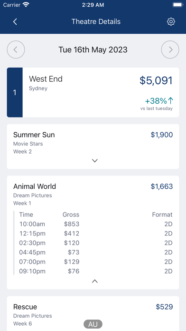Open the West End theatre card
The image size is (186, 331).
tap(93, 92)
